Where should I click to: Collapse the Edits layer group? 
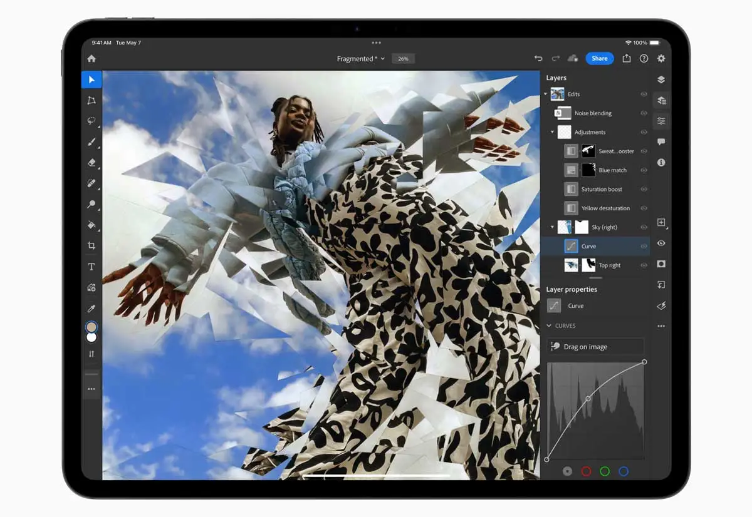pos(546,95)
